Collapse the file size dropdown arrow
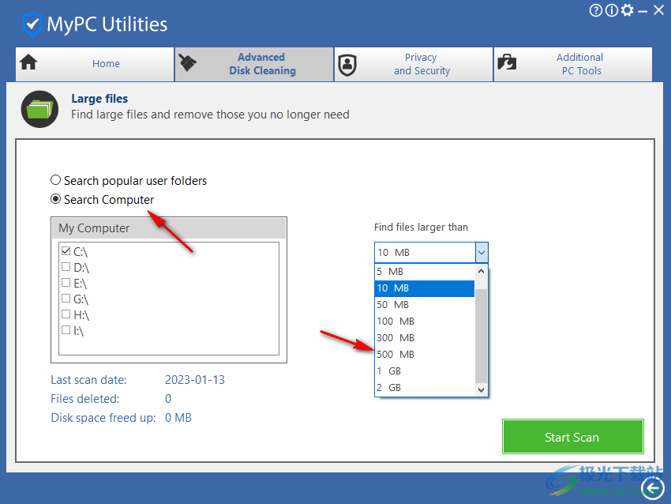This screenshot has height=504, width=671. 482,253
